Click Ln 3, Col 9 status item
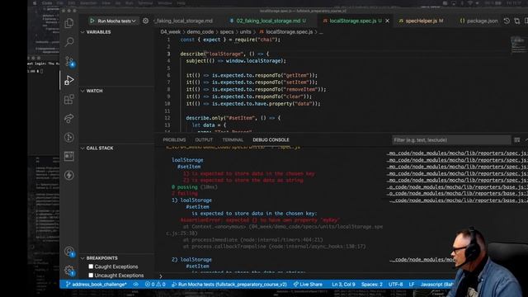The height and width of the screenshot is (297, 528). pos(343,285)
